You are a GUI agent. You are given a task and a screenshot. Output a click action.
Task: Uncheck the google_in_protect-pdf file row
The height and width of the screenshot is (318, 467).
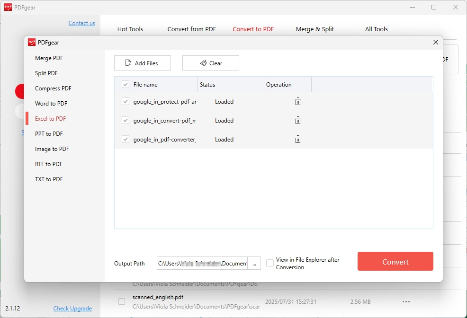[125, 101]
